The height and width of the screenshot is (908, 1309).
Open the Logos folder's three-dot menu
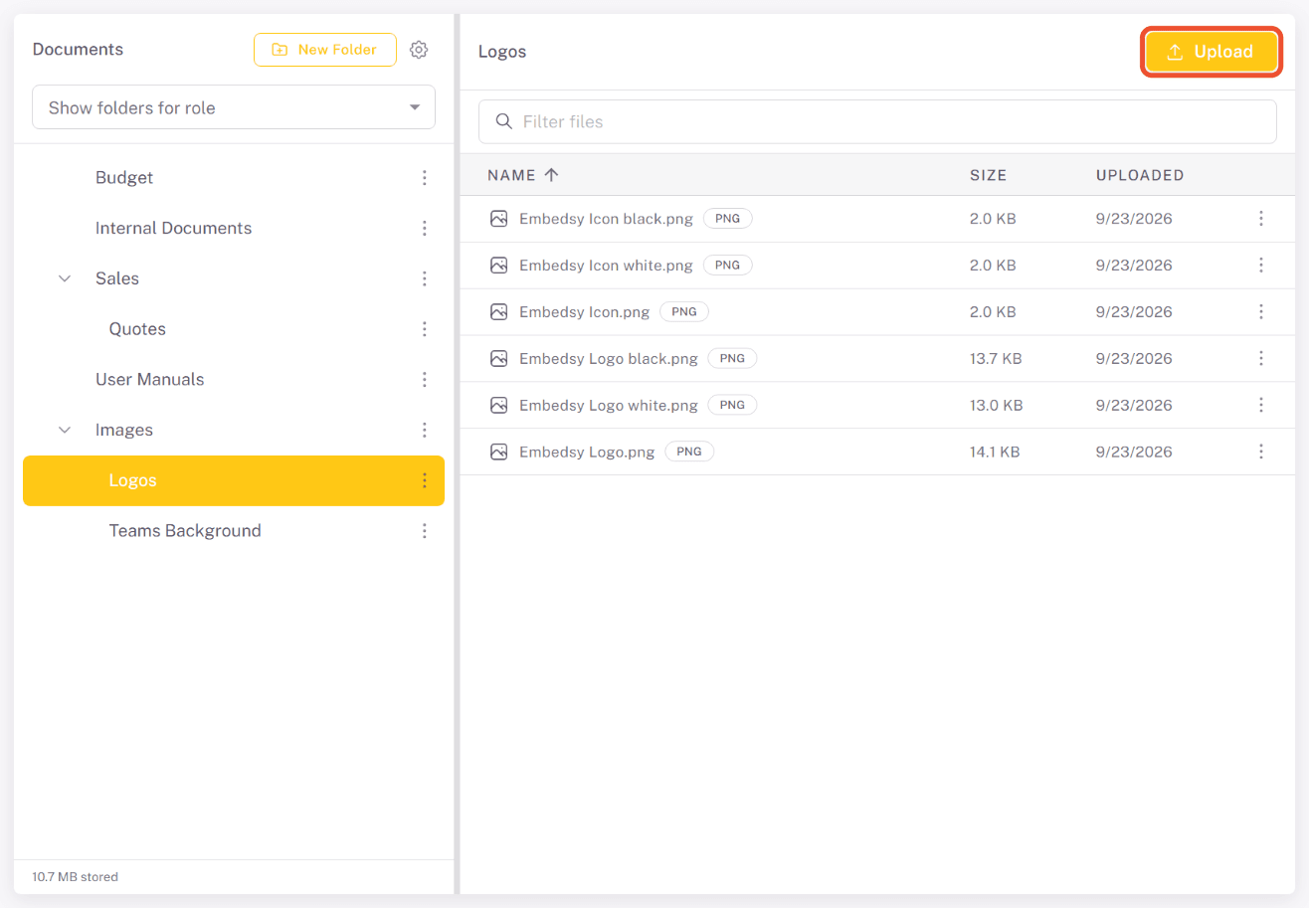coord(425,480)
